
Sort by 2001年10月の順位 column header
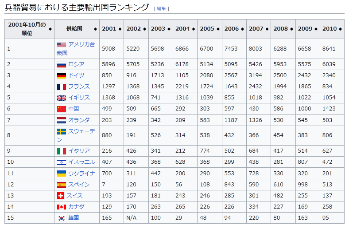(30, 29)
